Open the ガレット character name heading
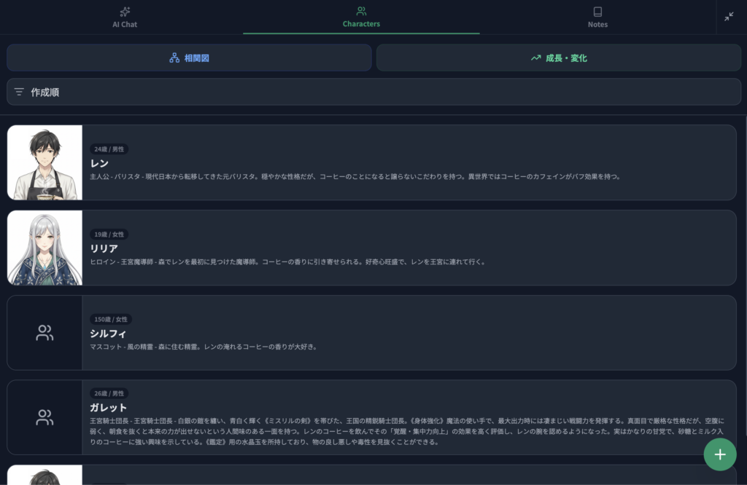The image size is (747, 485). pyautogui.click(x=109, y=407)
